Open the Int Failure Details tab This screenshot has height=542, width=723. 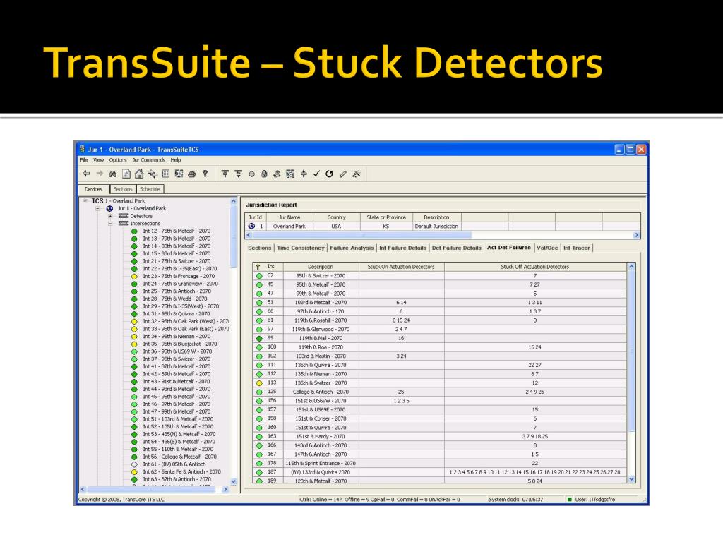pyautogui.click(x=403, y=248)
